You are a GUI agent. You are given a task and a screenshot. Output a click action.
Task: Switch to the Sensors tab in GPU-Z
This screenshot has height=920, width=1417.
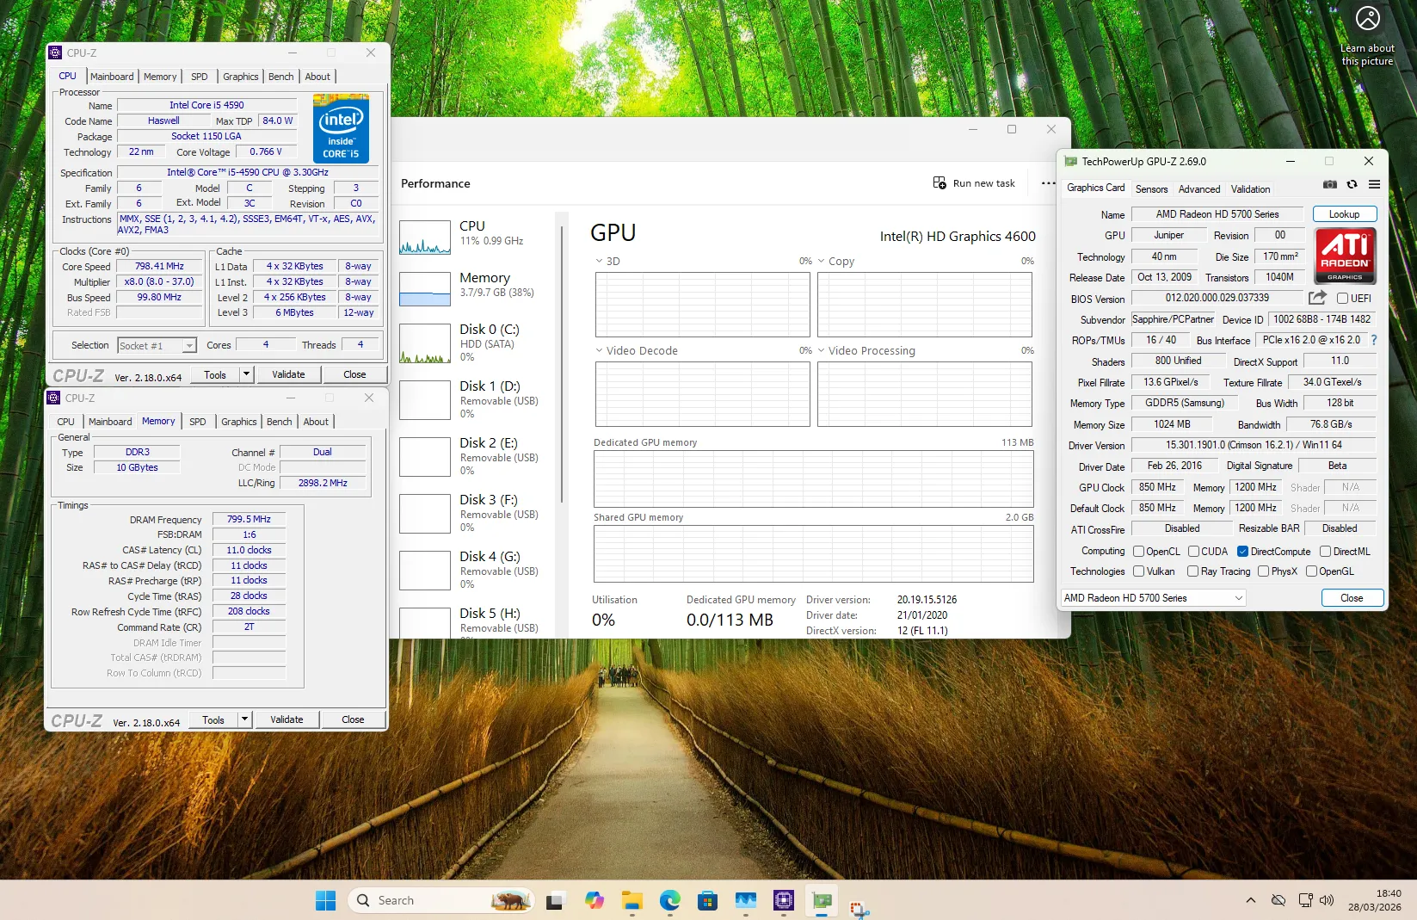[x=1151, y=189]
